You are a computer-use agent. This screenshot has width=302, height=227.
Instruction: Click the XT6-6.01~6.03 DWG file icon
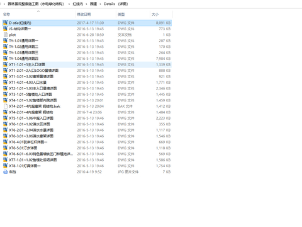coord(6,154)
